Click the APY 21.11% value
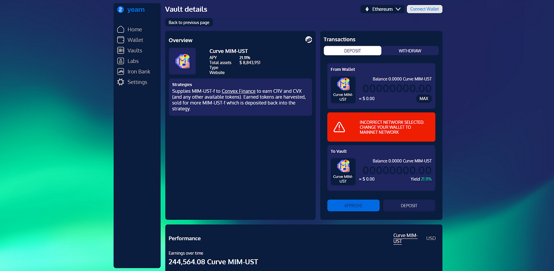This screenshot has width=554, height=271. click(x=245, y=58)
